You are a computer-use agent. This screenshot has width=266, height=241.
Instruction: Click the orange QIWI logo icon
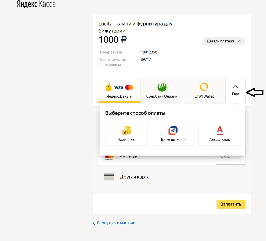[204, 87]
